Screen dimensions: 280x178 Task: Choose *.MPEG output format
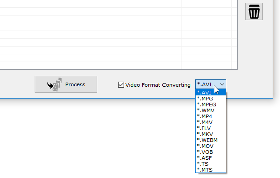coord(211,105)
